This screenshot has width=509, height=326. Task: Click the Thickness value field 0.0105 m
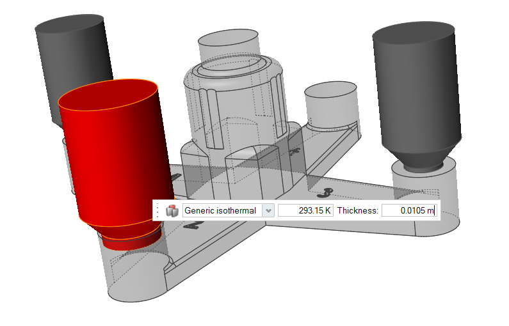[x=409, y=211]
